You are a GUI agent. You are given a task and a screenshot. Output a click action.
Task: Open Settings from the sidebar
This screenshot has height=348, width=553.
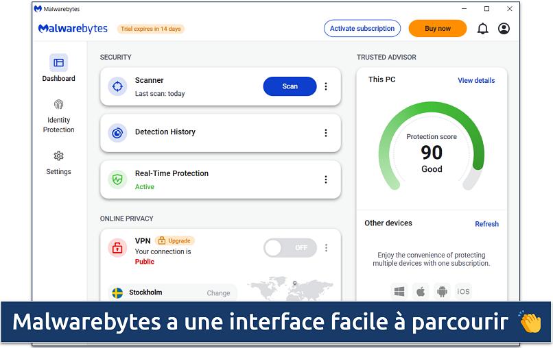pos(59,163)
